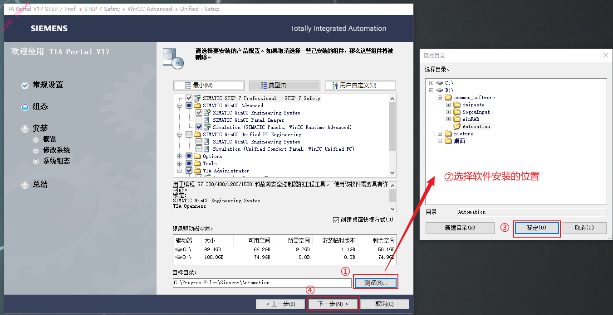Go to the 总结 setup step
613x315 pixels.
click(x=40, y=184)
